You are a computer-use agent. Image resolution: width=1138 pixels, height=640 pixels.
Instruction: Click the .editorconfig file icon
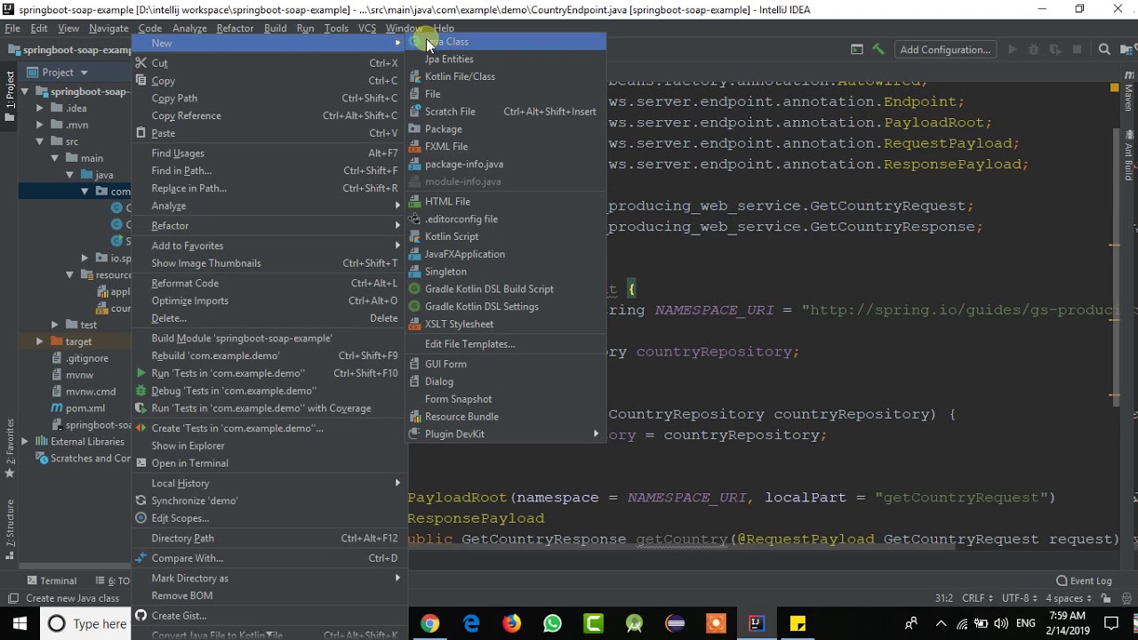414,219
